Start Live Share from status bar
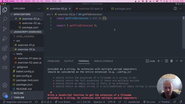The image size is (185, 104). (x=62, y=102)
